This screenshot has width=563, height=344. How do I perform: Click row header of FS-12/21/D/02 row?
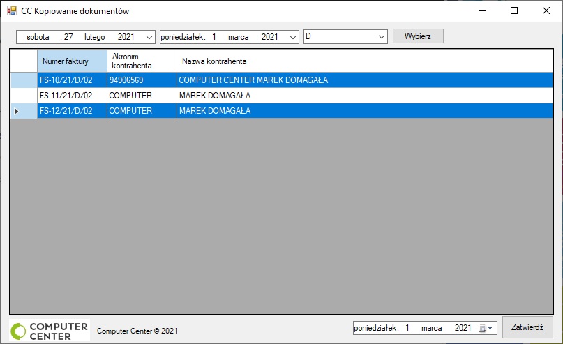[24, 111]
